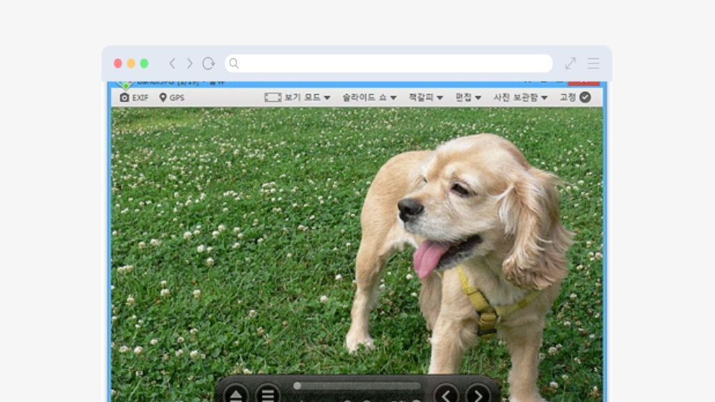Screen dimensions: 715x402
Task: Go to previous image in viewer
Action: point(446,395)
